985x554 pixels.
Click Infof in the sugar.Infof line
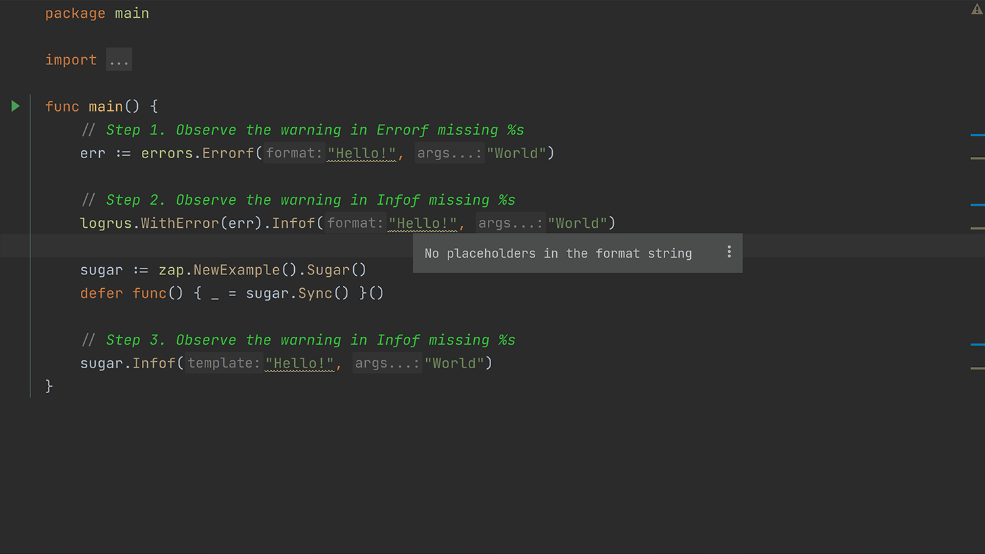click(x=154, y=363)
